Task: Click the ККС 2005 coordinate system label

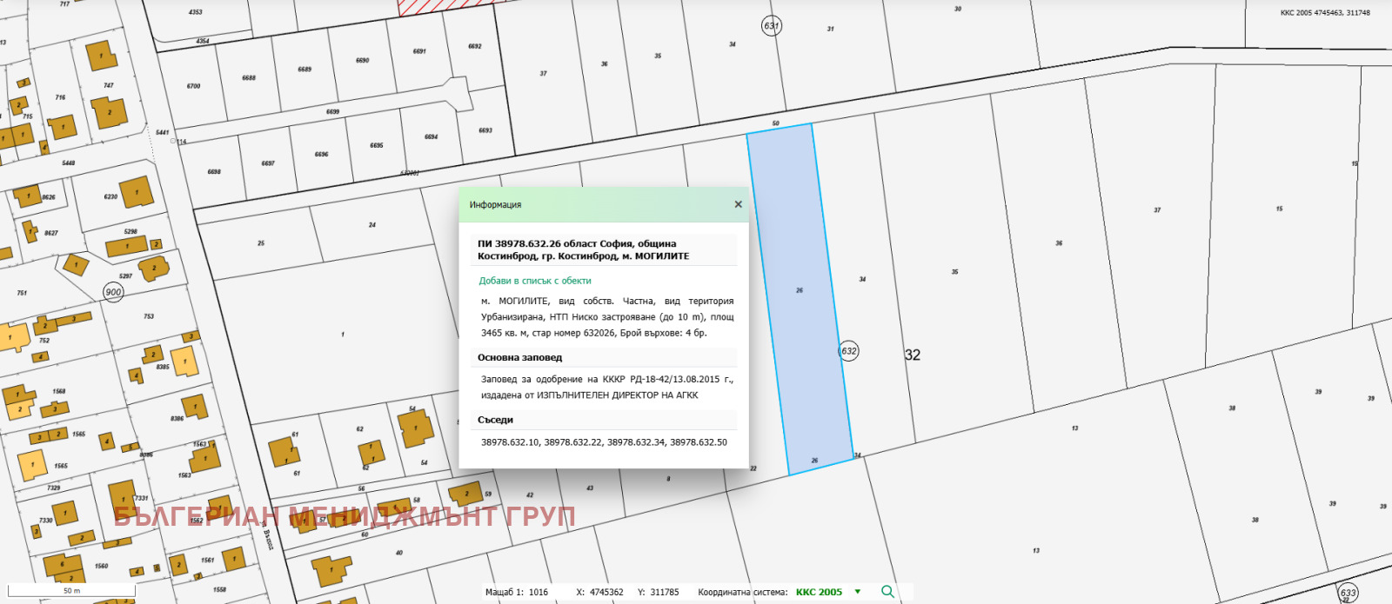Action: point(819,592)
